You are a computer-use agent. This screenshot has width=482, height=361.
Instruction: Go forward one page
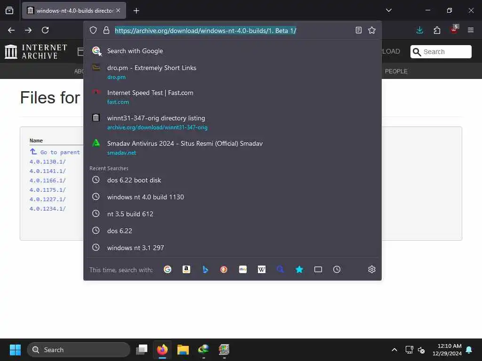(x=28, y=30)
